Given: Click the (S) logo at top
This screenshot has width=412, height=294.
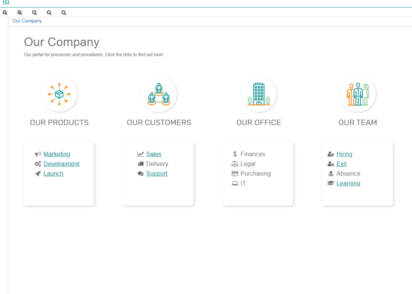Looking at the screenshot, I should click(6, 3).
